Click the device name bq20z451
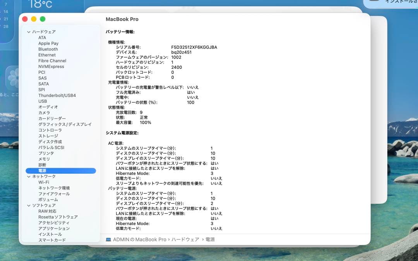The image size is (418, 261). pos(181,53)
